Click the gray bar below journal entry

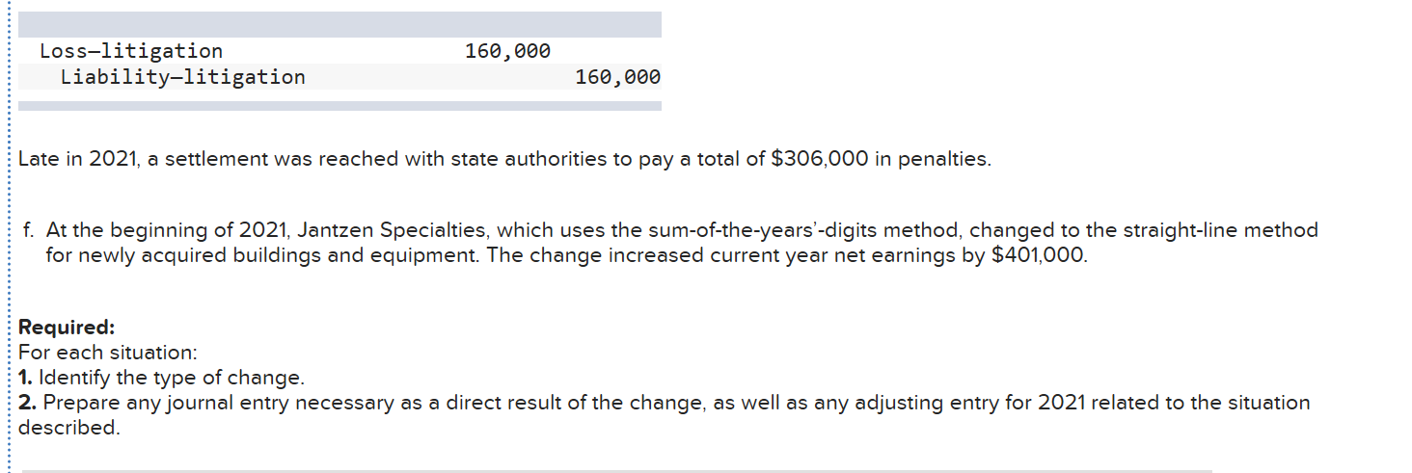tap(339, 106)
